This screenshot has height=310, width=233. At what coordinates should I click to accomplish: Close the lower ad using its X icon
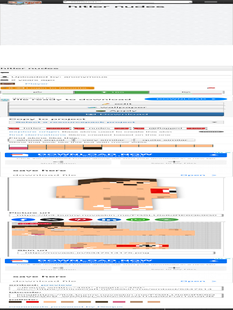click(x=228, y=259)
